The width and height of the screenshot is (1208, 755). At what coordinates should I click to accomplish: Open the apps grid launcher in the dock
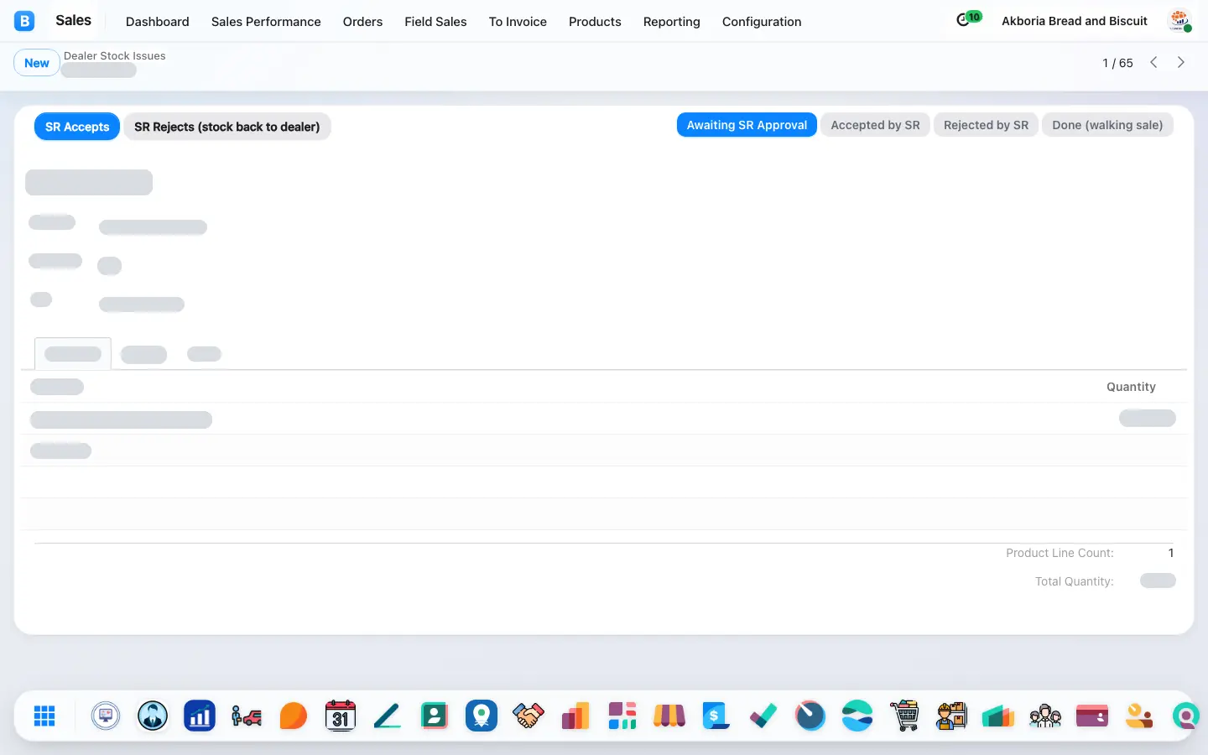coord(44,716)
